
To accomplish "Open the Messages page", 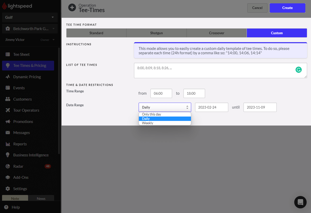I will tap(28, 132).
